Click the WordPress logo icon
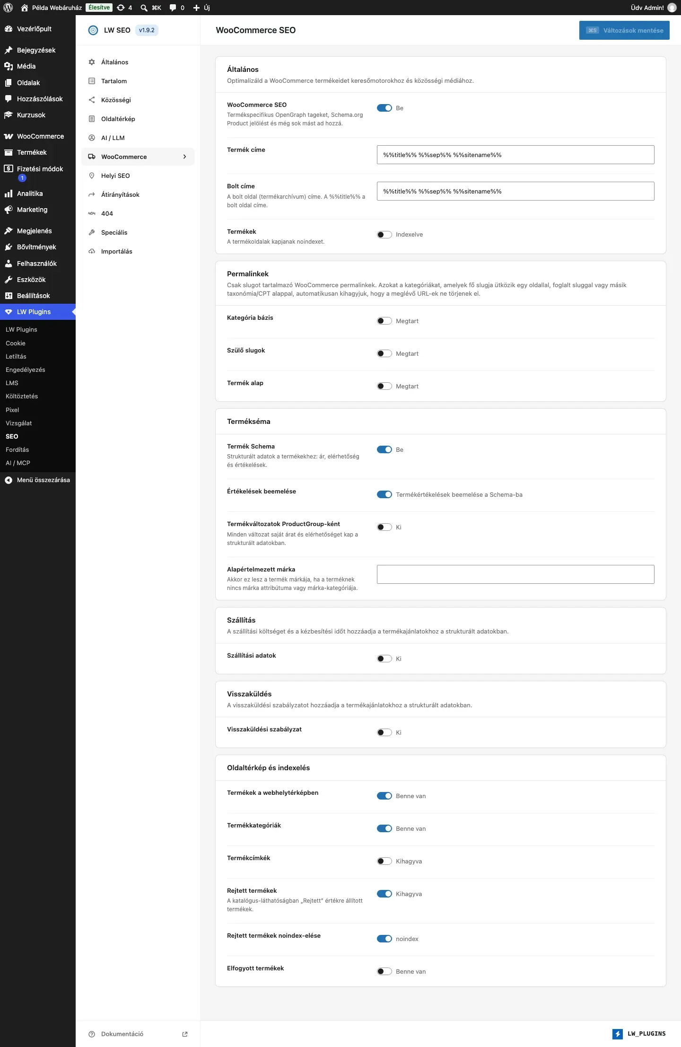Viewport: 681px width, 1047px height. [8, 8]
